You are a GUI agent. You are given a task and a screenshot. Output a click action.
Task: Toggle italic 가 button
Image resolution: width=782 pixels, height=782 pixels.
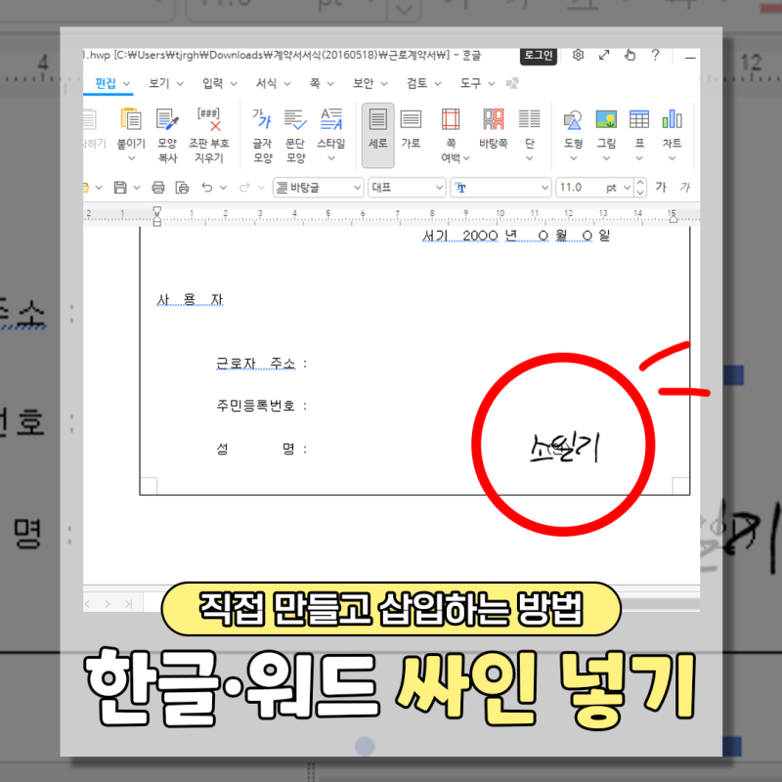685,187
